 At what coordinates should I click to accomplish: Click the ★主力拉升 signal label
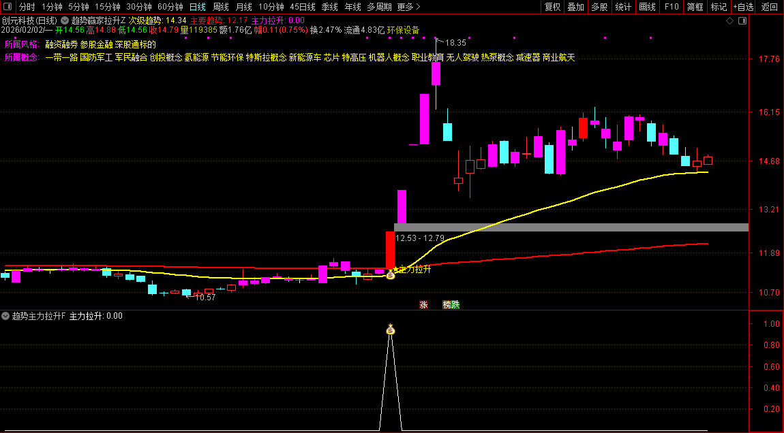[412, 269]
